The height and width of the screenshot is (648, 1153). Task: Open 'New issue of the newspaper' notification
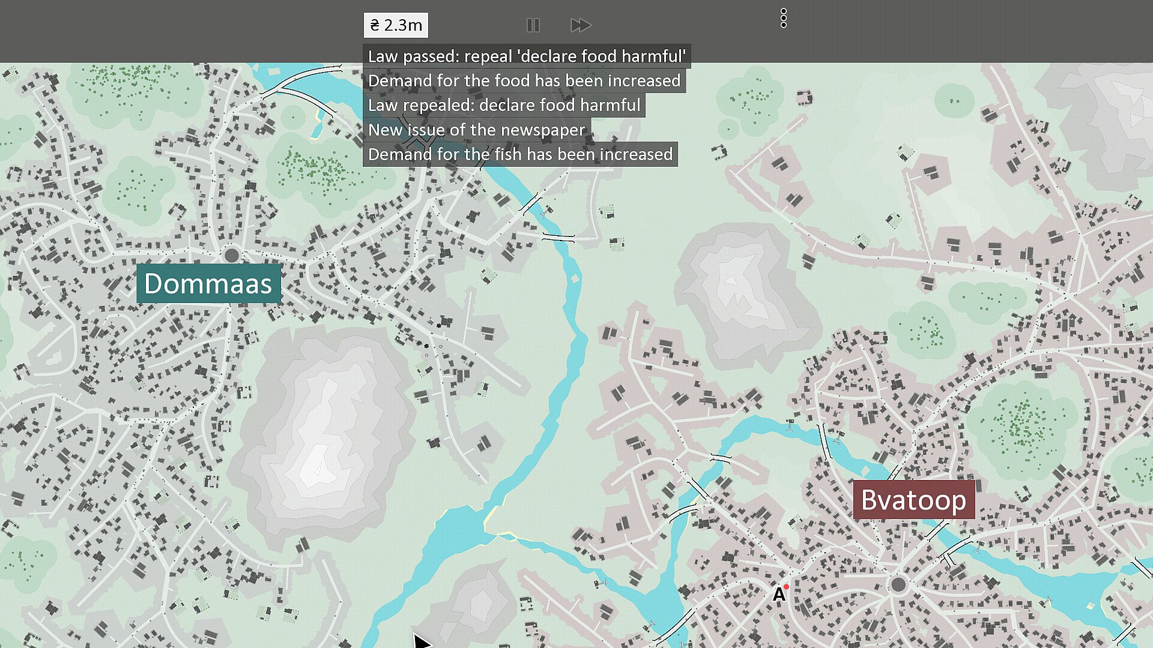click(x=476, y=130)
